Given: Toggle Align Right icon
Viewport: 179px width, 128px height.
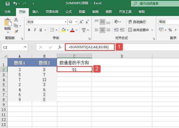Looking at the screenshot, I should [x=108, y=30].
